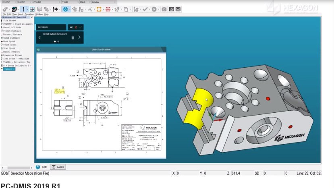Click the yellow highlighted callout in drawing preview
Viewport: 334px width, 188px height.
click(x=60, y=91)
